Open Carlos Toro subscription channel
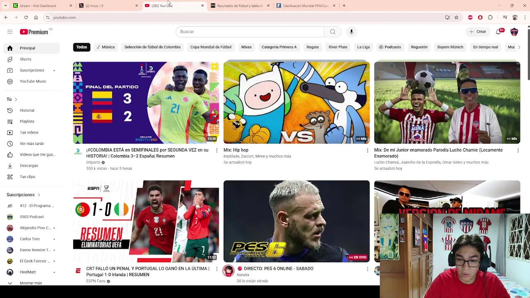 pos(31,239)
